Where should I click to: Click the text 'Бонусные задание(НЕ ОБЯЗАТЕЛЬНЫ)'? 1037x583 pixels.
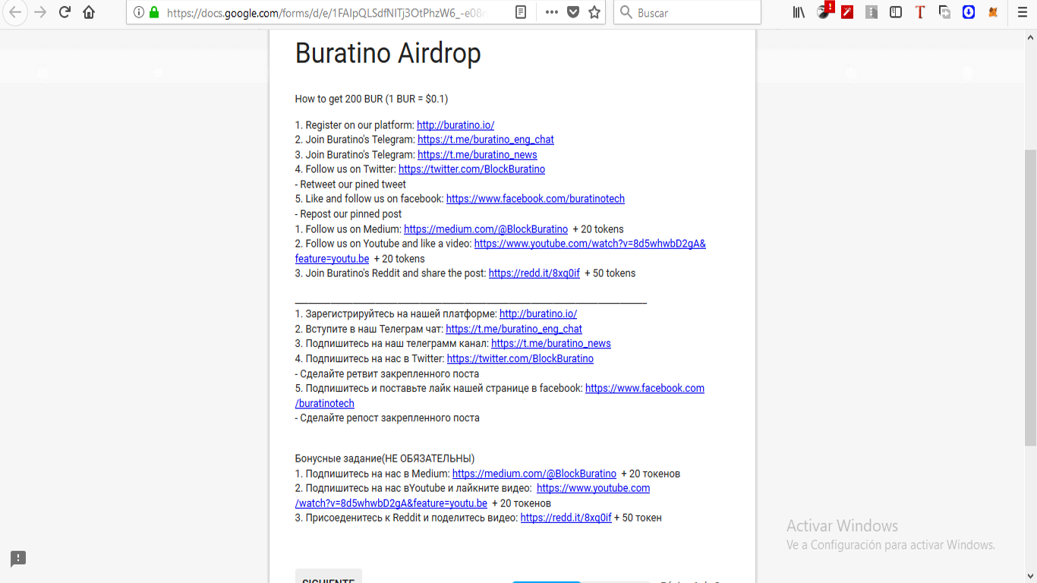(385, 459)
